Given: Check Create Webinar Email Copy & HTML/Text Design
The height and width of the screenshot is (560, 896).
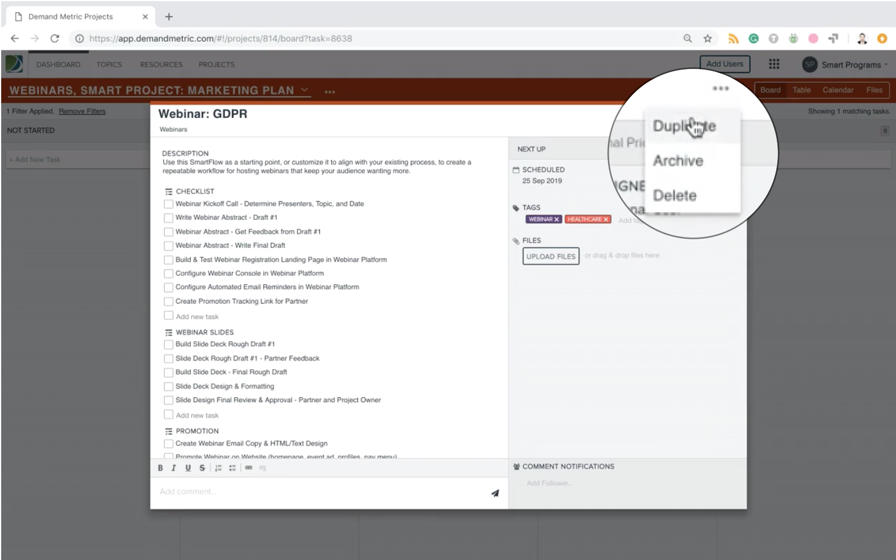Looking at the screenshot, I should (168, 444).
